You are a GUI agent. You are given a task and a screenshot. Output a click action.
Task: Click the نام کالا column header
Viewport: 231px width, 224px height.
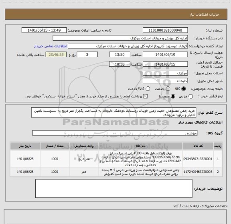140,146
